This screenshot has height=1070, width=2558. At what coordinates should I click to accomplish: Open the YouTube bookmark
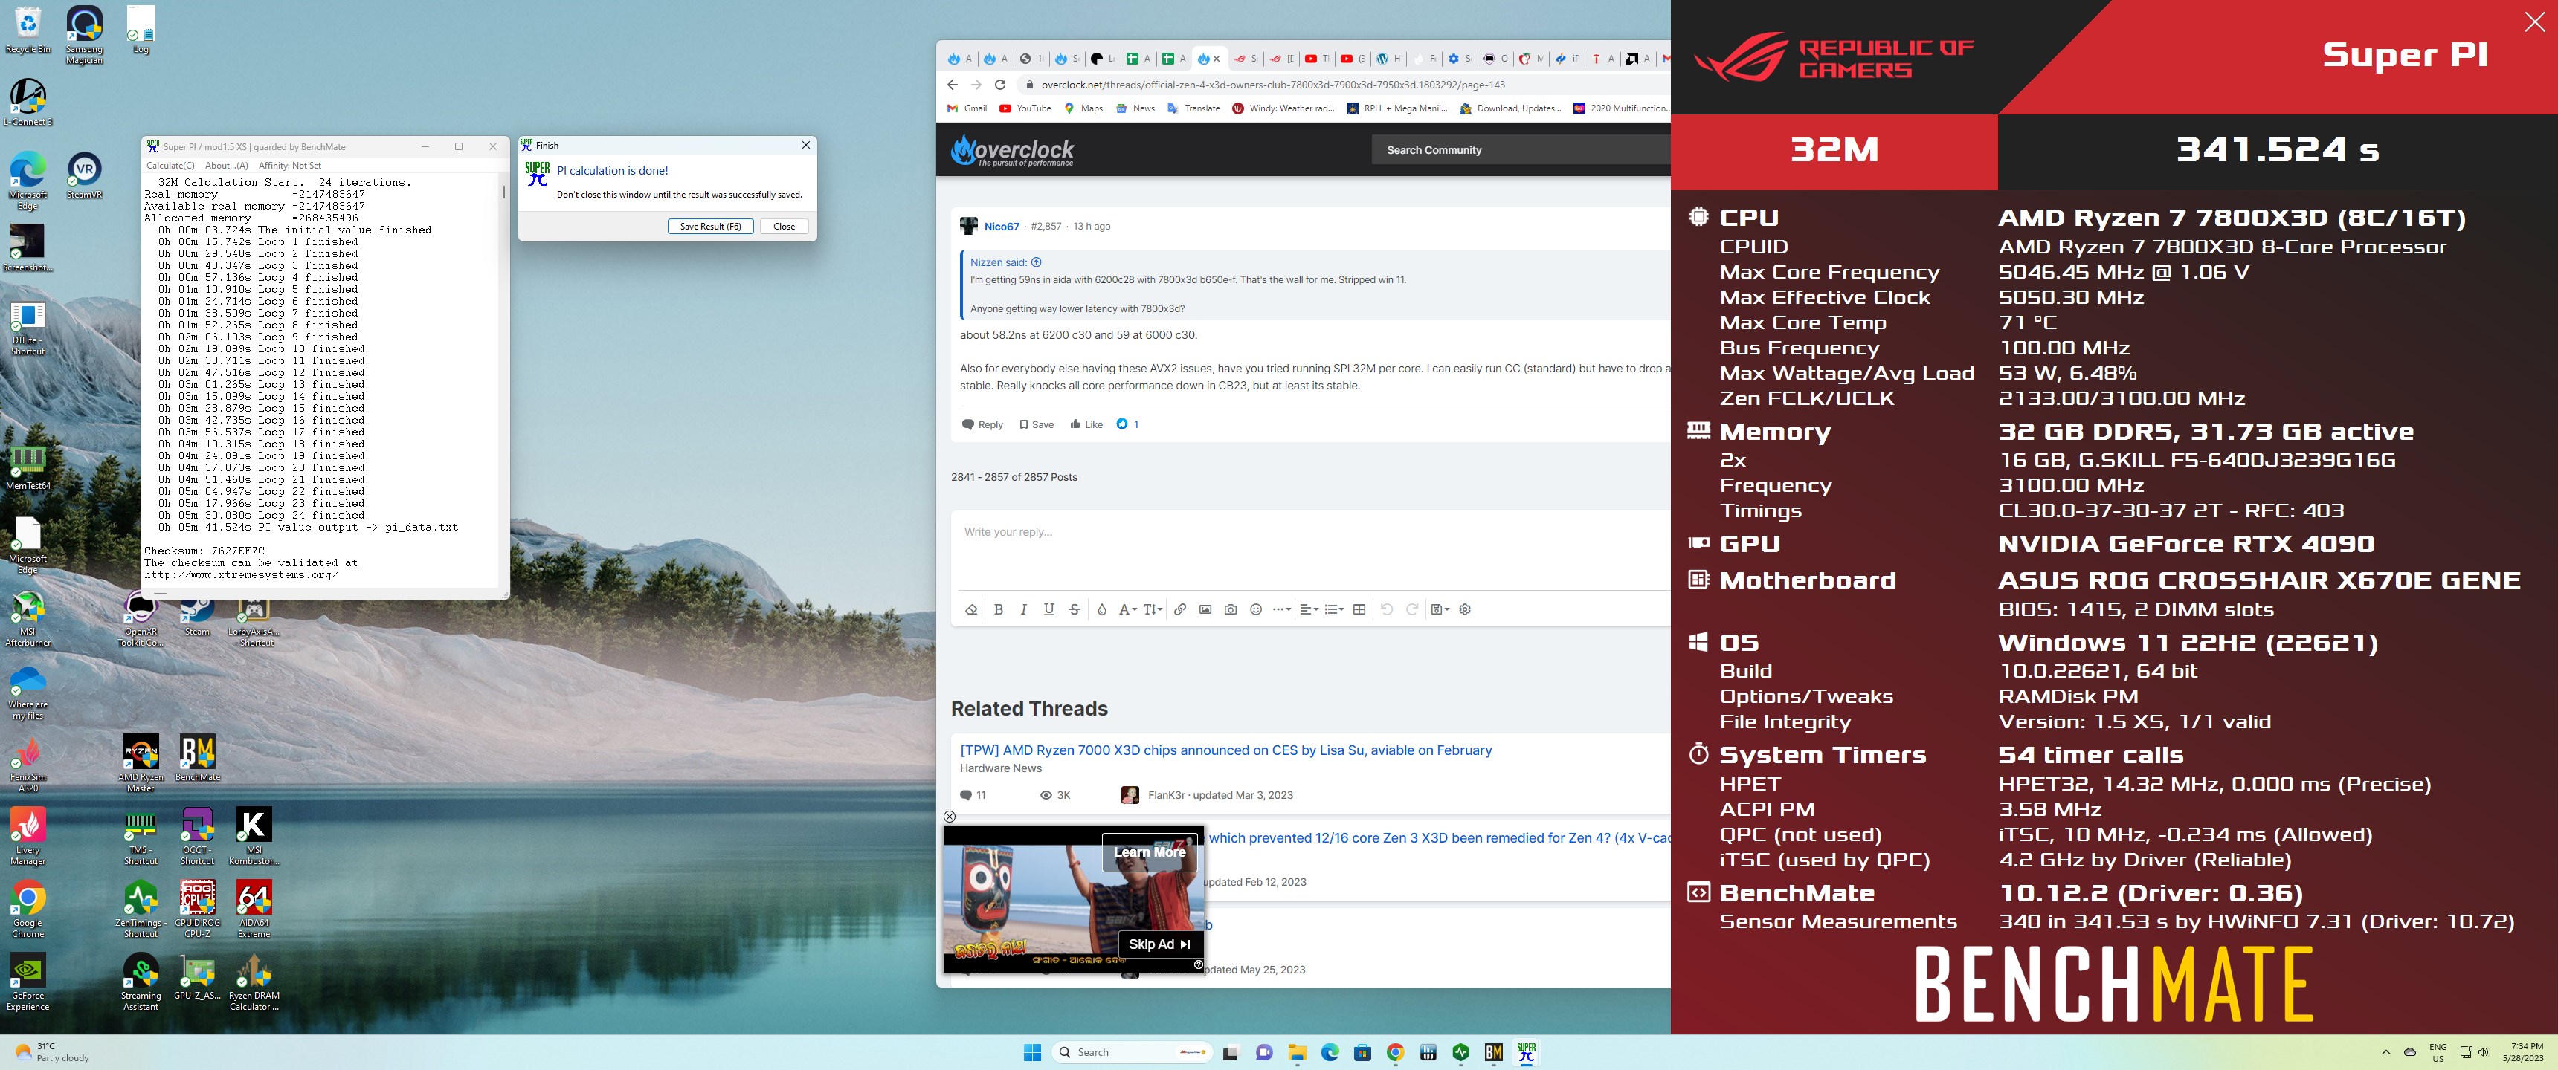pos(1025,108)
